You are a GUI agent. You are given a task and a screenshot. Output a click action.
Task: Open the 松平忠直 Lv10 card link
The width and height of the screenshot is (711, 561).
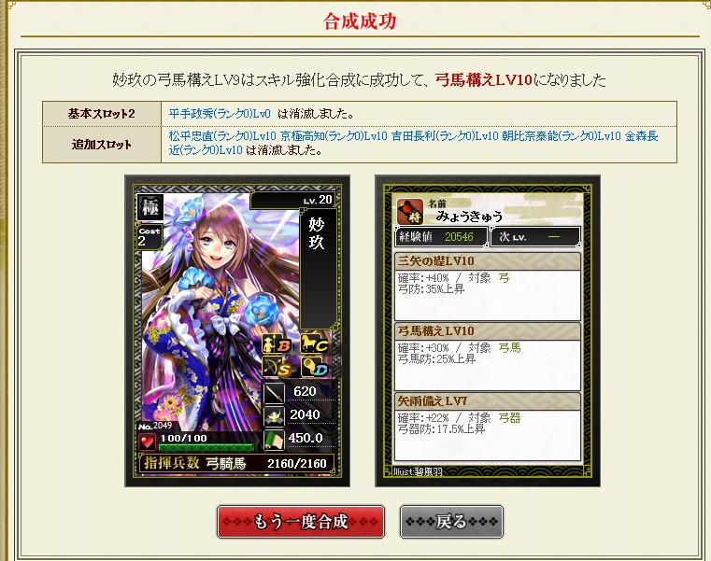(222, 136)
